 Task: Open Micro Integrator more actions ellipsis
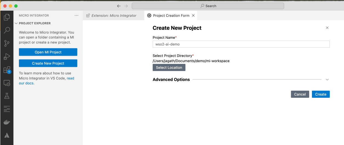[76, 16]
